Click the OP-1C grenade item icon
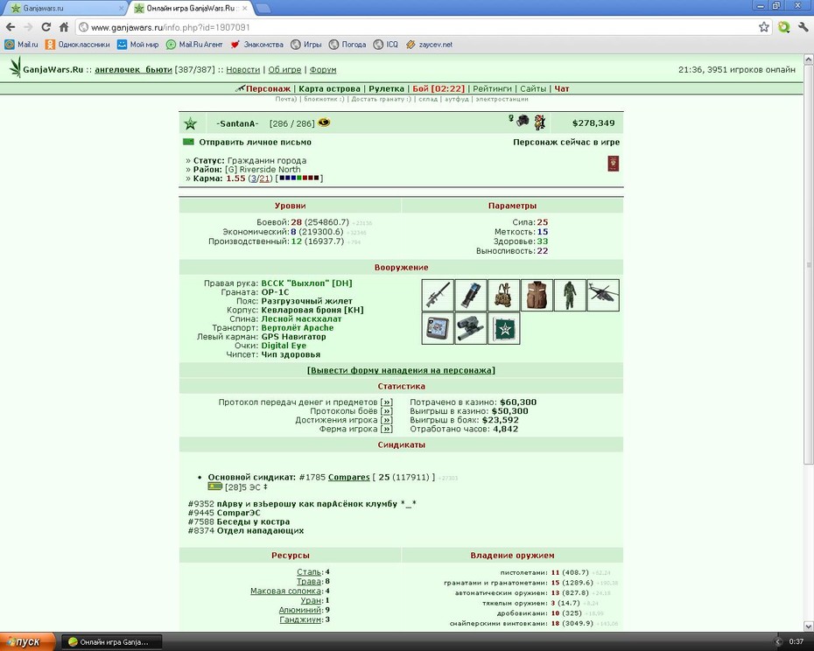 click(x=471, y=295)
